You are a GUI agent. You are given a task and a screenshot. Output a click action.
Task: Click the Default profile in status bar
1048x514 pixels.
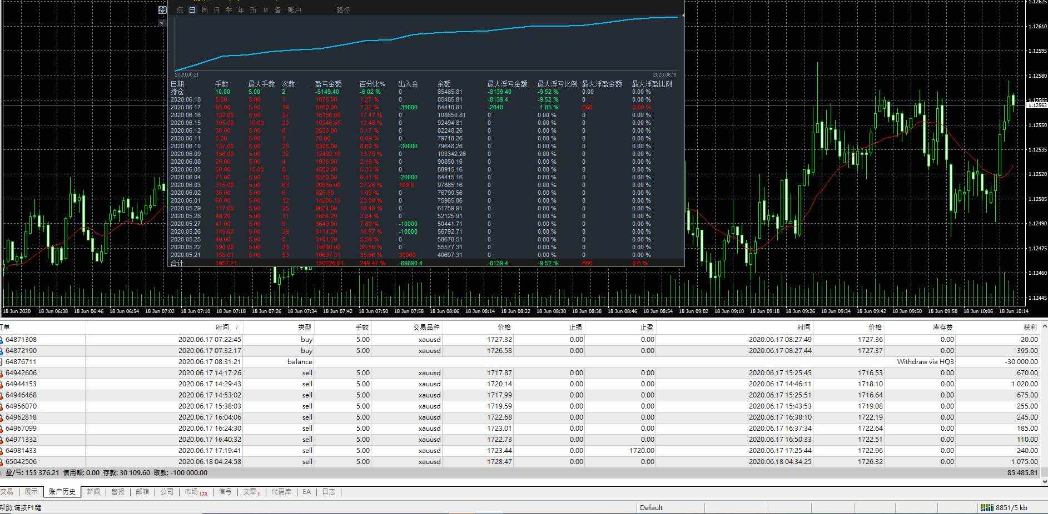point(651,507)
